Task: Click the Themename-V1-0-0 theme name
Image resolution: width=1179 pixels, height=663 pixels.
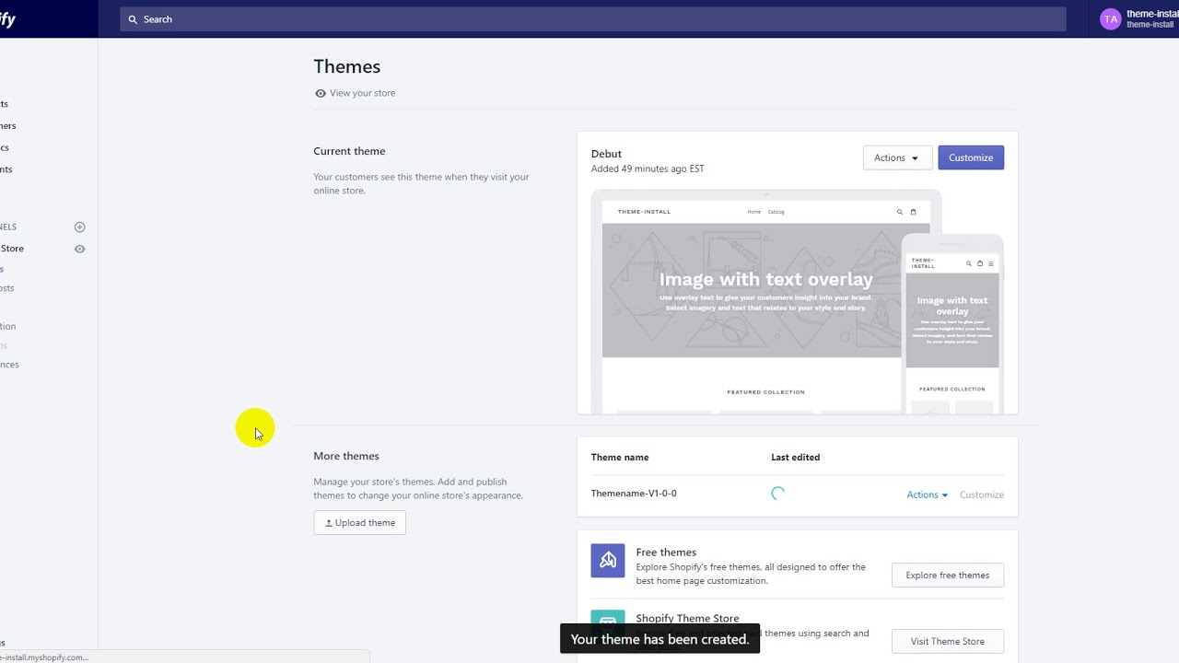Action: 634,494
